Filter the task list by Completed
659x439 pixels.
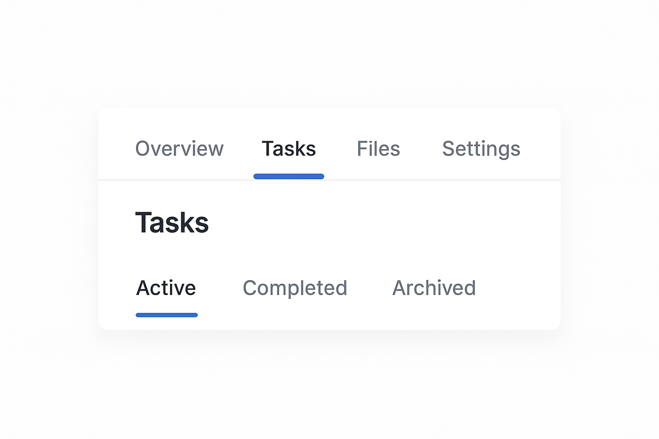click(x=295, y=288)
